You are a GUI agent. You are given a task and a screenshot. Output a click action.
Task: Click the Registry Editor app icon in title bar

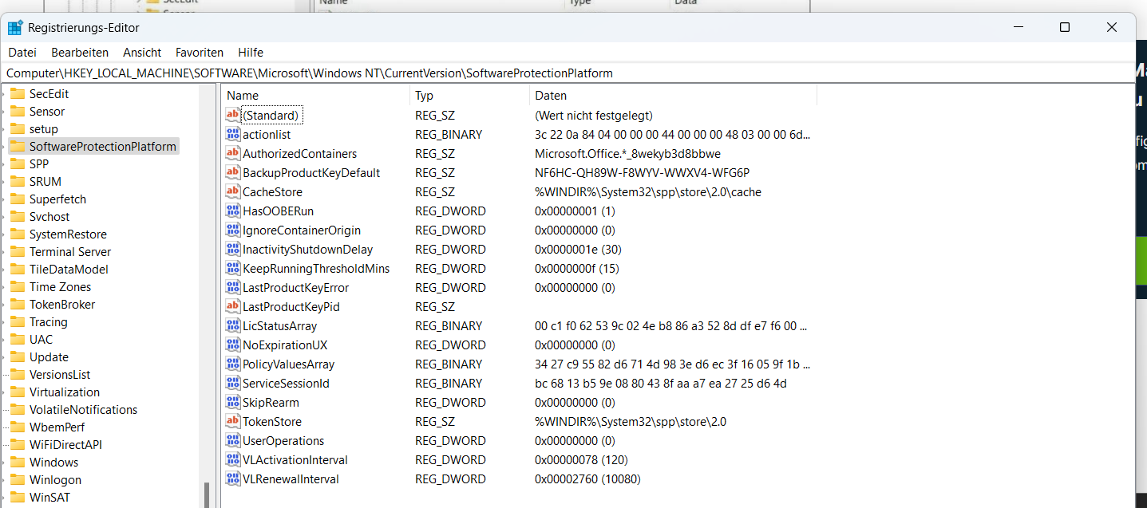point(15,28)
